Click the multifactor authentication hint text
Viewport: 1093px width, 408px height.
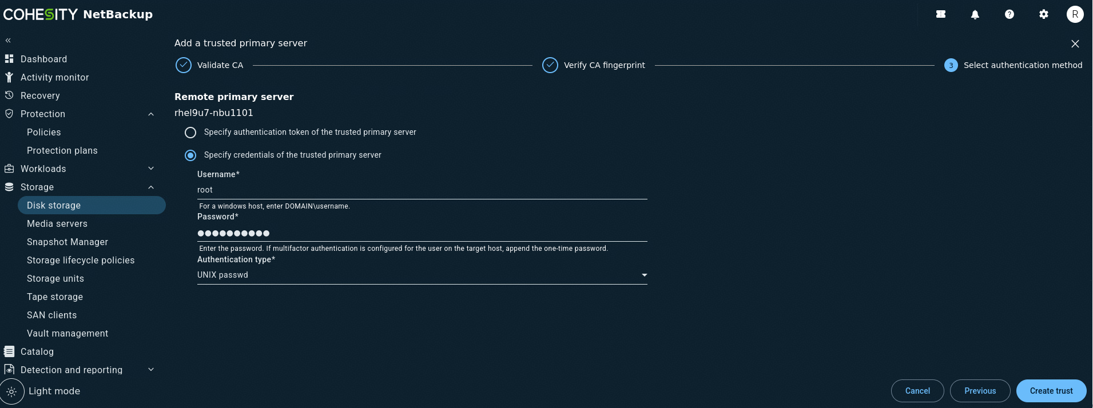point(403,249)
